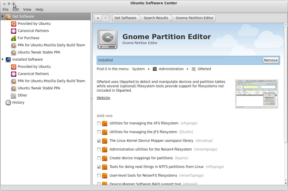
Task: Click the jfsutils add-on package icon
Action: tap(105, 132)
